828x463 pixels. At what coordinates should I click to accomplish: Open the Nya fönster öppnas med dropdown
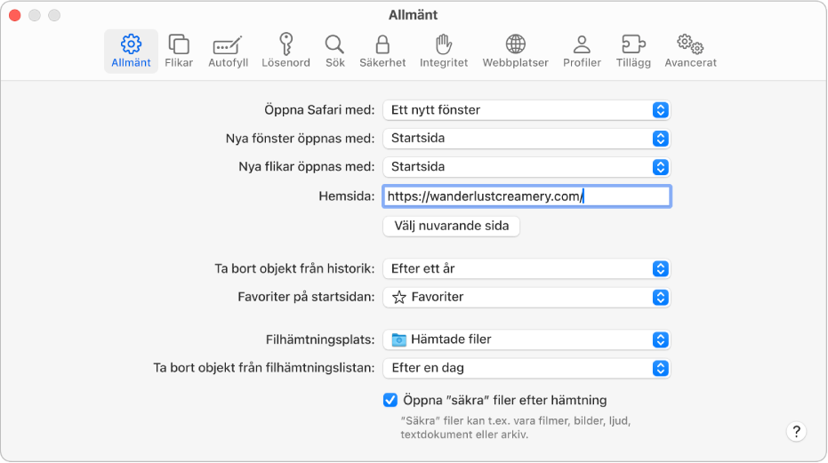pos(526,139)
